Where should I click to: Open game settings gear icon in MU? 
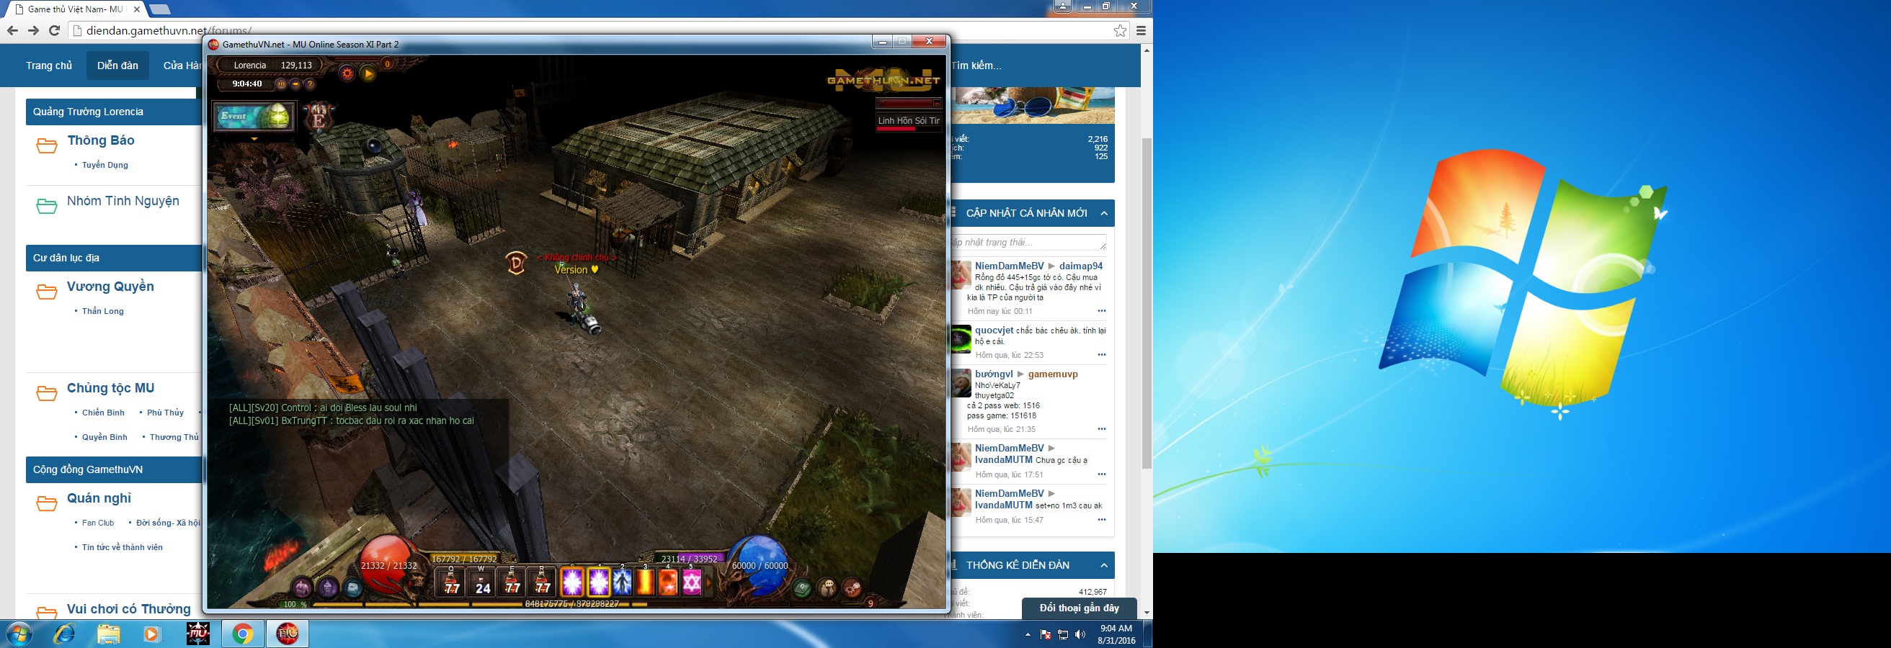[x=347, y=73]
